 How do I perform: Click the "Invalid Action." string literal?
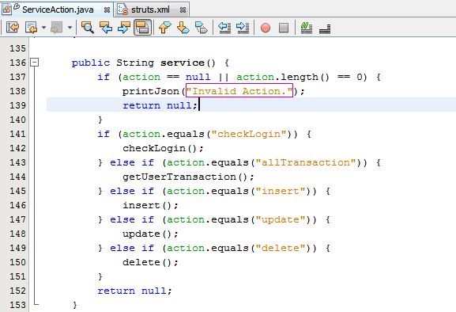pos(239,91)
